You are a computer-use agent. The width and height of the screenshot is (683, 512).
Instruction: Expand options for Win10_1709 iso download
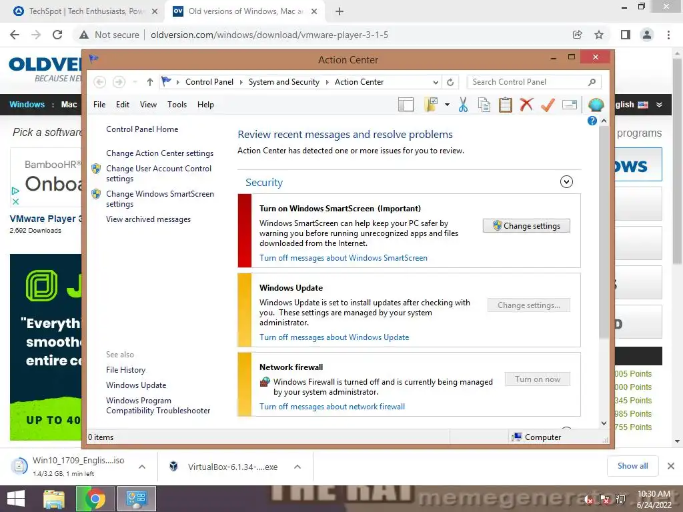142,467
